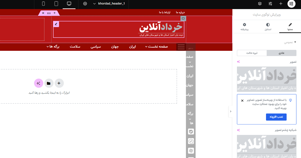Add new section with plus button

coord(59,83)
